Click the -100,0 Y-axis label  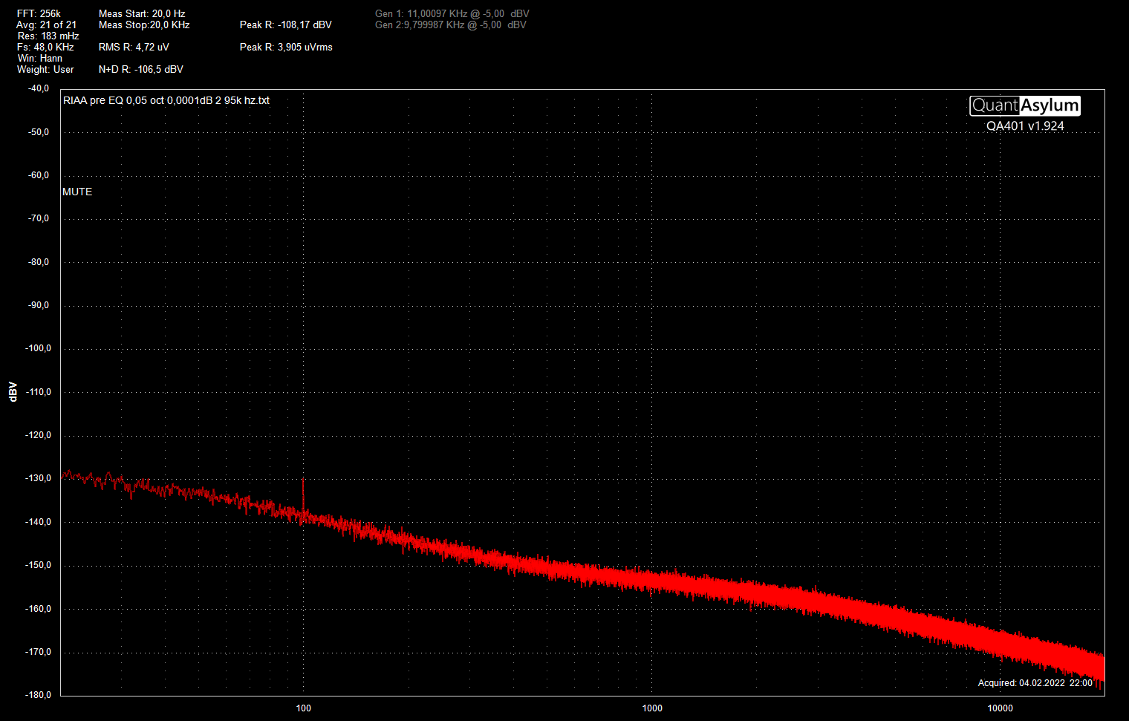click(x=39, y=348)
